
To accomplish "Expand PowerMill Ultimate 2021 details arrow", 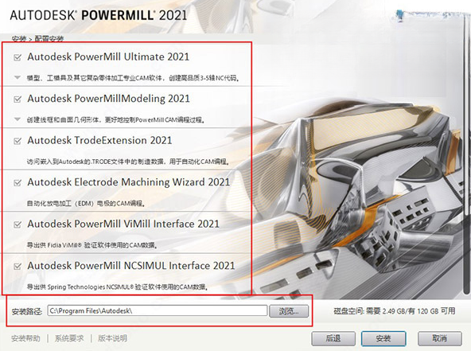I will 18,78.
